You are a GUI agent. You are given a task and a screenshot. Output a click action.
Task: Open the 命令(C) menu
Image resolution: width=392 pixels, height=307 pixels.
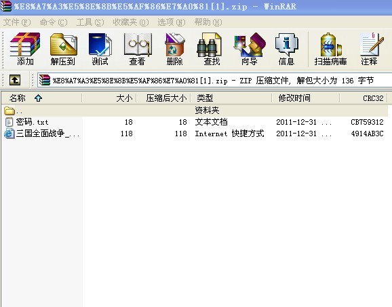point(54,22)
